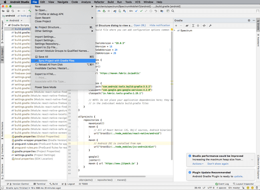260x190 pixels.
Task: Open the Event Log
Action: (x=222, y=184)
